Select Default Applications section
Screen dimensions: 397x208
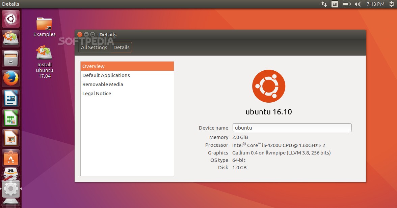127,75
